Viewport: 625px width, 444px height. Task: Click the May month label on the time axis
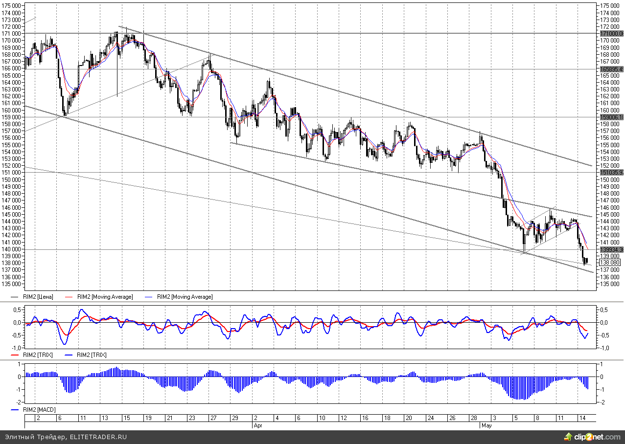click(486, 425)
